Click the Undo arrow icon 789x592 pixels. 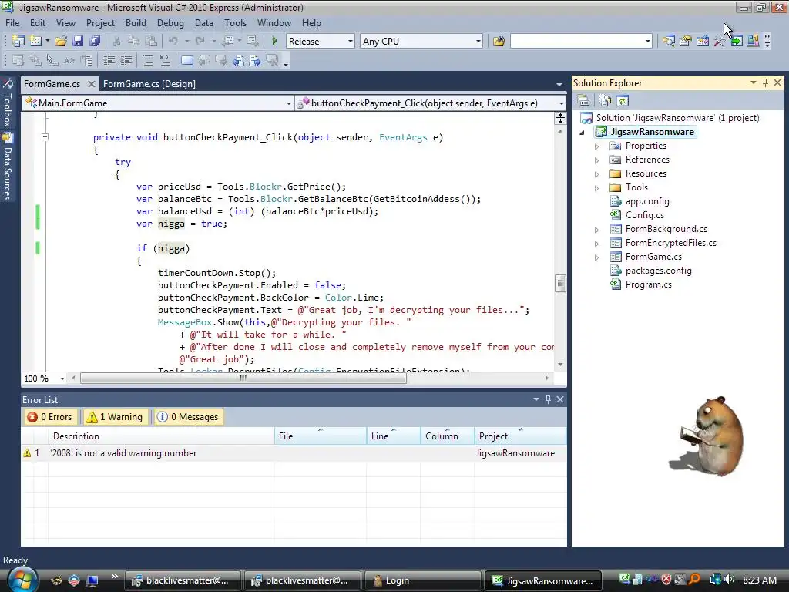coord(173,42)
